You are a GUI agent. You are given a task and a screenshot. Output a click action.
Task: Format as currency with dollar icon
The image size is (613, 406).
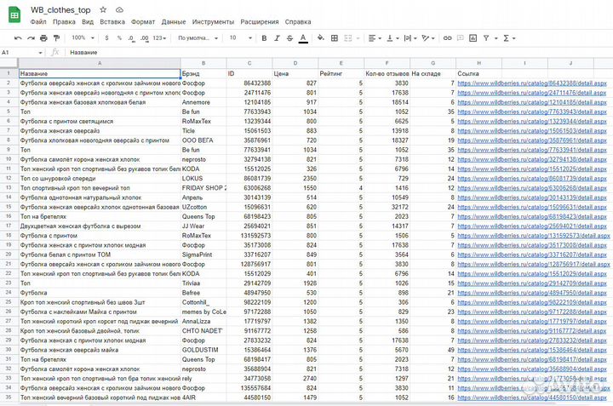point(106,38)
